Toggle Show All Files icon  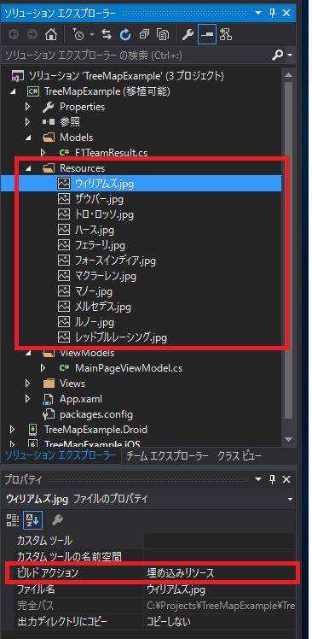[163, 35]
